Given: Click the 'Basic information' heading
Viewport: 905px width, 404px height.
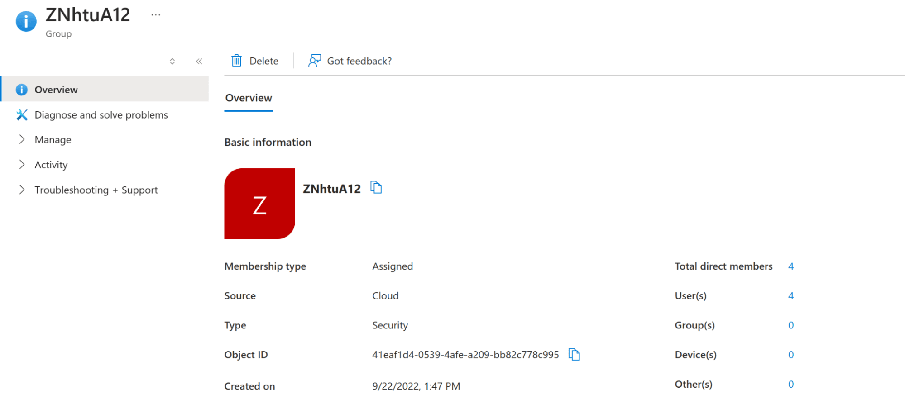Looking at the screenshot, I should (268, 142).
